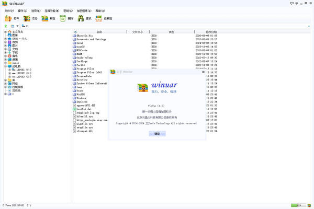This screenshot has height=209, width=314.
Task: Click the shield icon in the title bar
Action: (297, 4)
